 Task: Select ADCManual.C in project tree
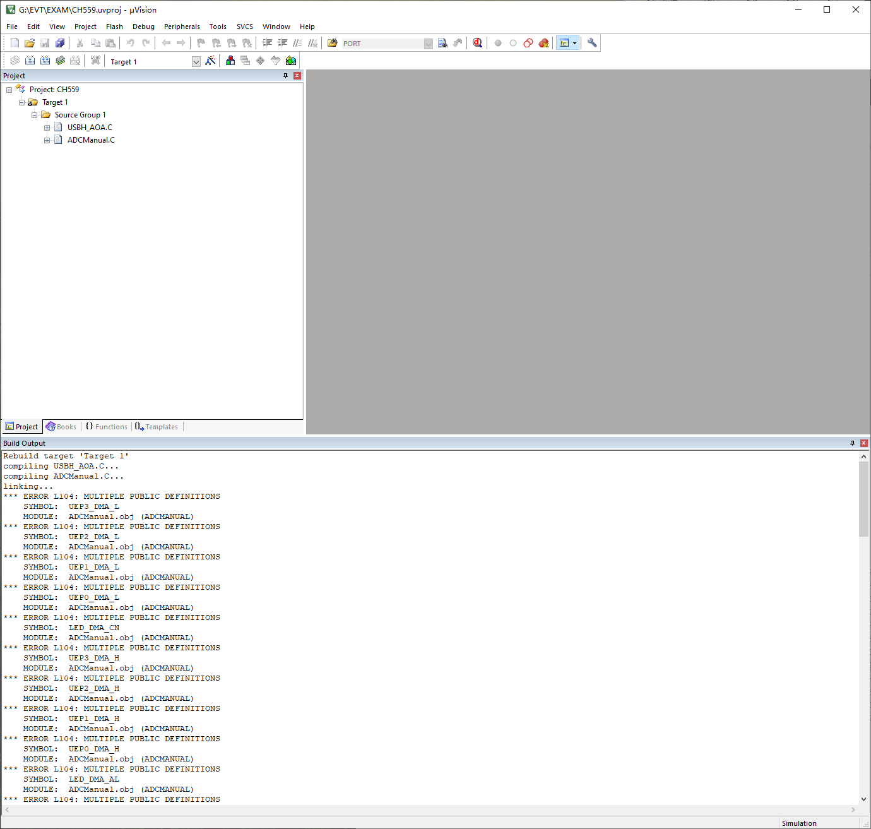[91, 140]
